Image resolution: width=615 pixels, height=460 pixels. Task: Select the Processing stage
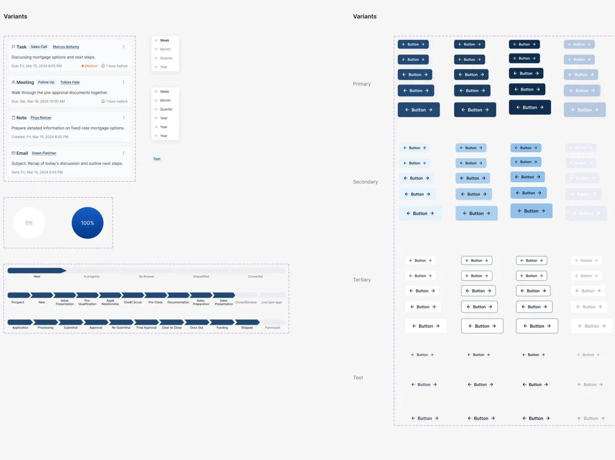(x=45, y=322)
